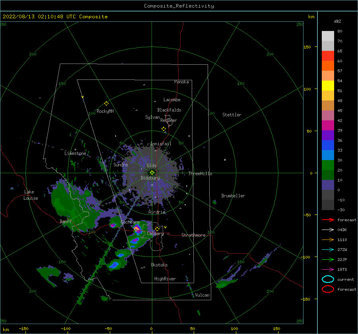This screenshot has width=358, height=334.
Task: Click the yellow diamond marker near RockyMH
Action: pyautogui.click(x=106, y=104)
